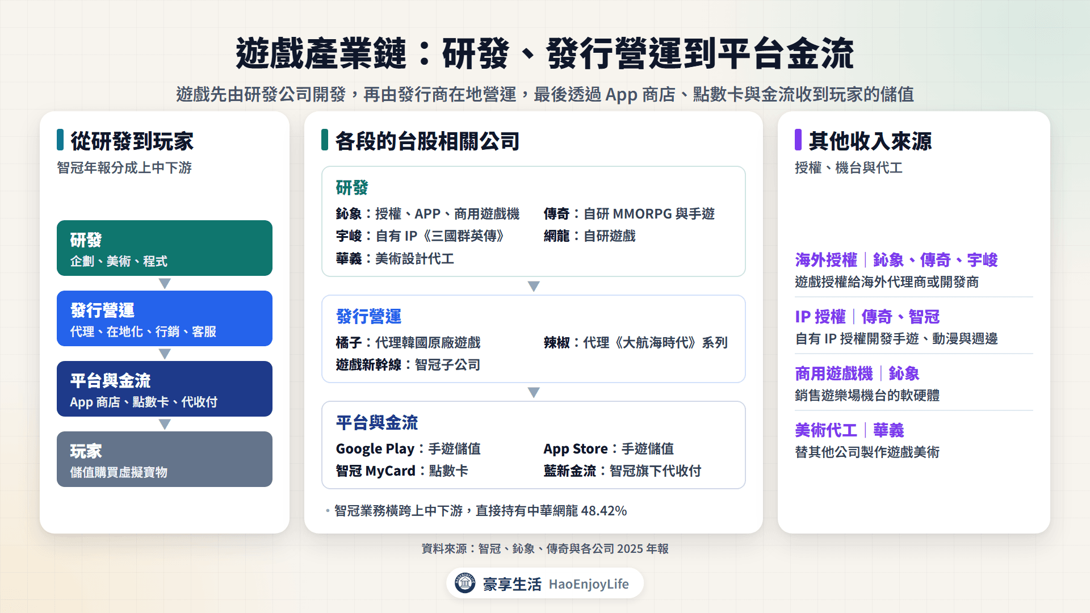Click the 平台與金流 section title in middle panel
This screenshot has width=1090, height=613.
click(376, 422)
